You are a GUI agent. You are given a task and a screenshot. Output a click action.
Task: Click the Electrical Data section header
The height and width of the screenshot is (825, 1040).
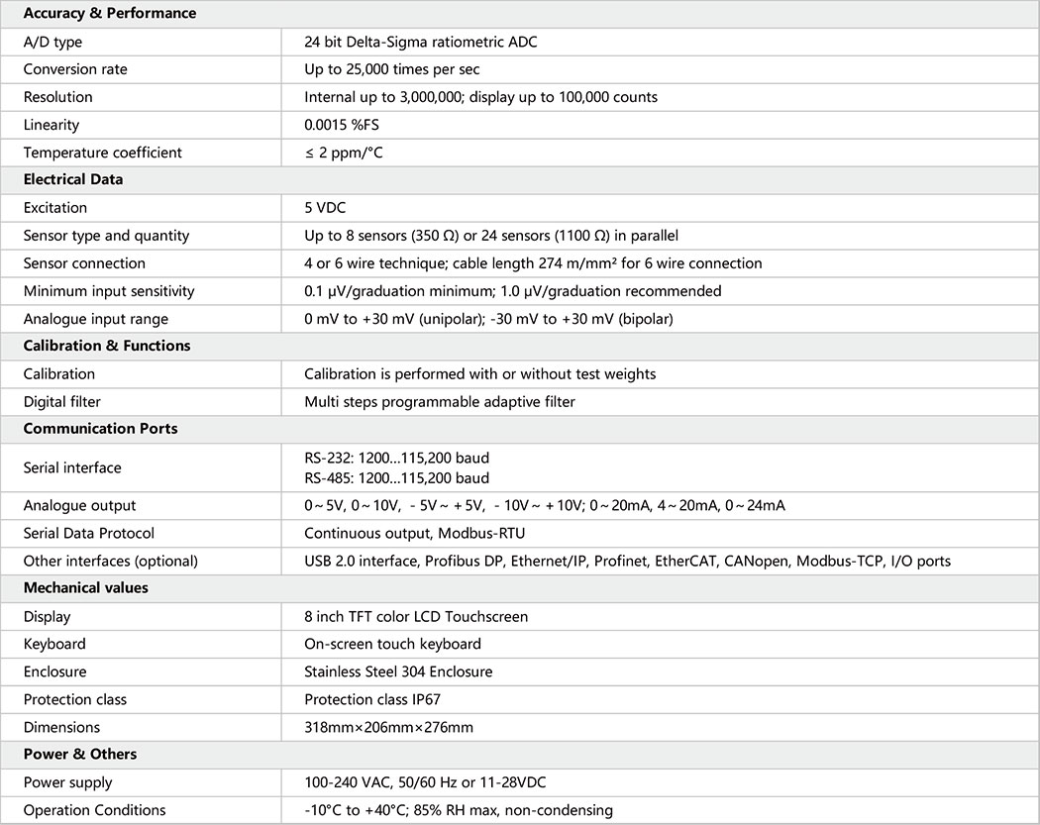(x=73, y=180)
